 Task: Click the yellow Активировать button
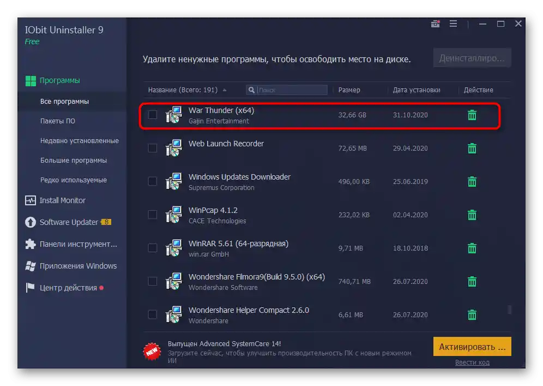coord(472,347)
